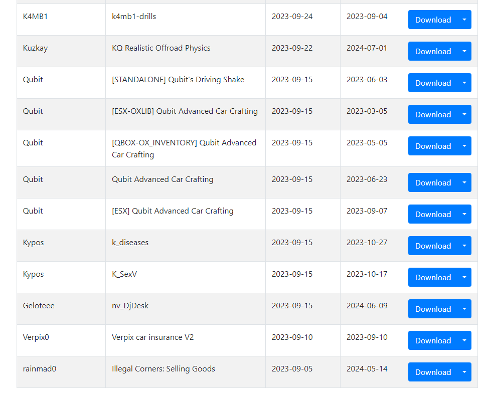Click date 2024-07-01 in Kuzkay row
The height and width of the screenshot is (393, 486).
(x=367, y=48)
